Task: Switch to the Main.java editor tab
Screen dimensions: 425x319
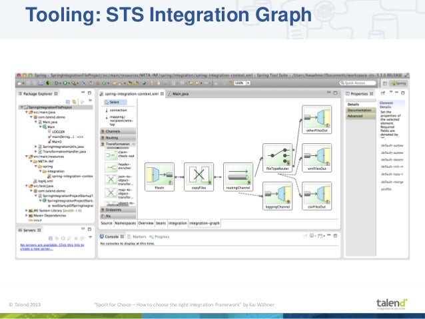Action: click(x=178, y=94)
